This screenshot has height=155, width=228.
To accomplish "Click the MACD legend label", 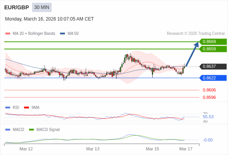I will (x=19, y=130).
